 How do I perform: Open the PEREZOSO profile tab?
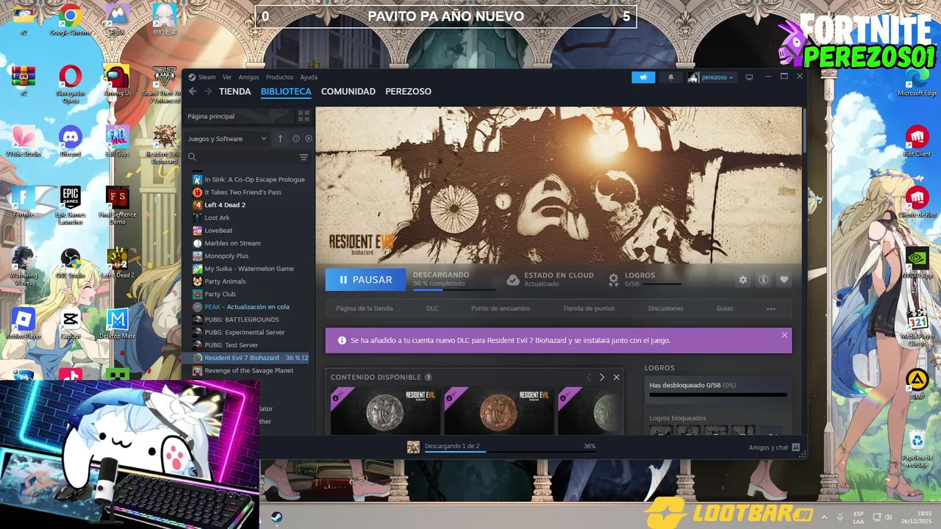(408, 92)
